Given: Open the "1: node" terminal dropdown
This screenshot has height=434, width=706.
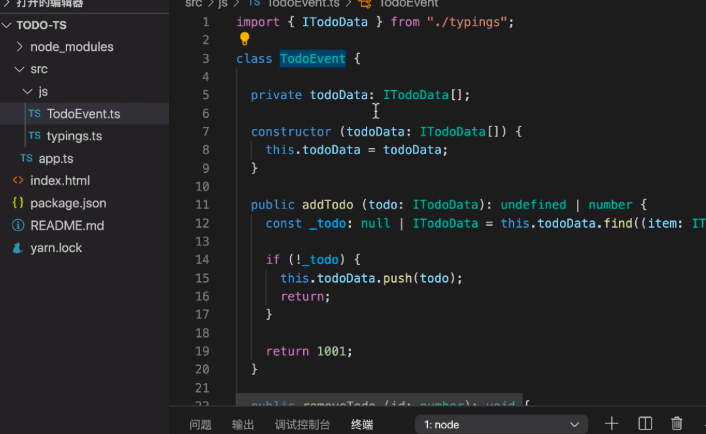Looking at the screenshot, I should (x=501, y=423).
